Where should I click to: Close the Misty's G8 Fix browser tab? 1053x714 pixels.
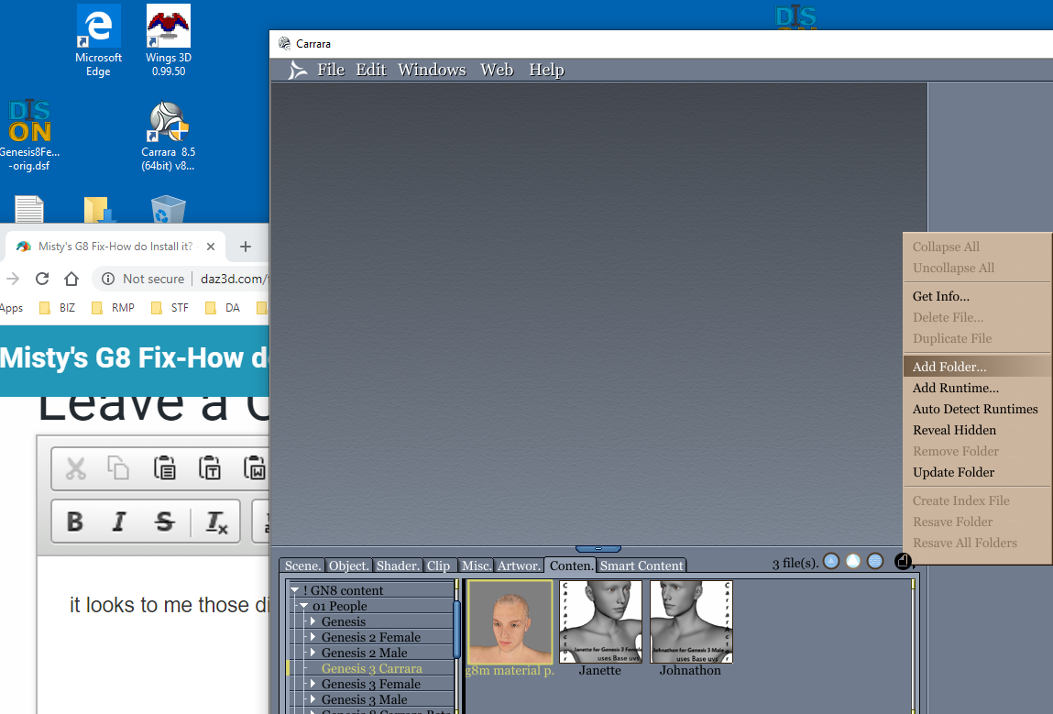click(x=211, y=247)
